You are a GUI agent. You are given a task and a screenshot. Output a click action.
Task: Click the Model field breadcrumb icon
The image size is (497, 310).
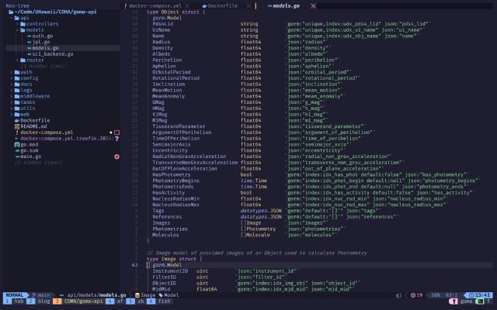click(x=161, y=295)
